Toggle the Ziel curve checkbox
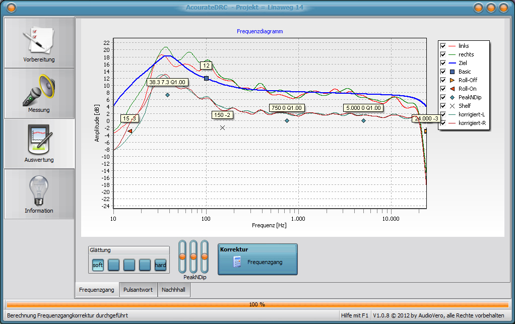Screen dimensions: 515x324 (x=443, y=63)
